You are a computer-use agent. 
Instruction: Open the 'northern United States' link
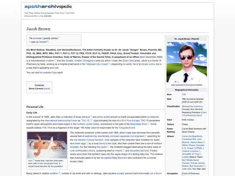click(x=88, y=124)
